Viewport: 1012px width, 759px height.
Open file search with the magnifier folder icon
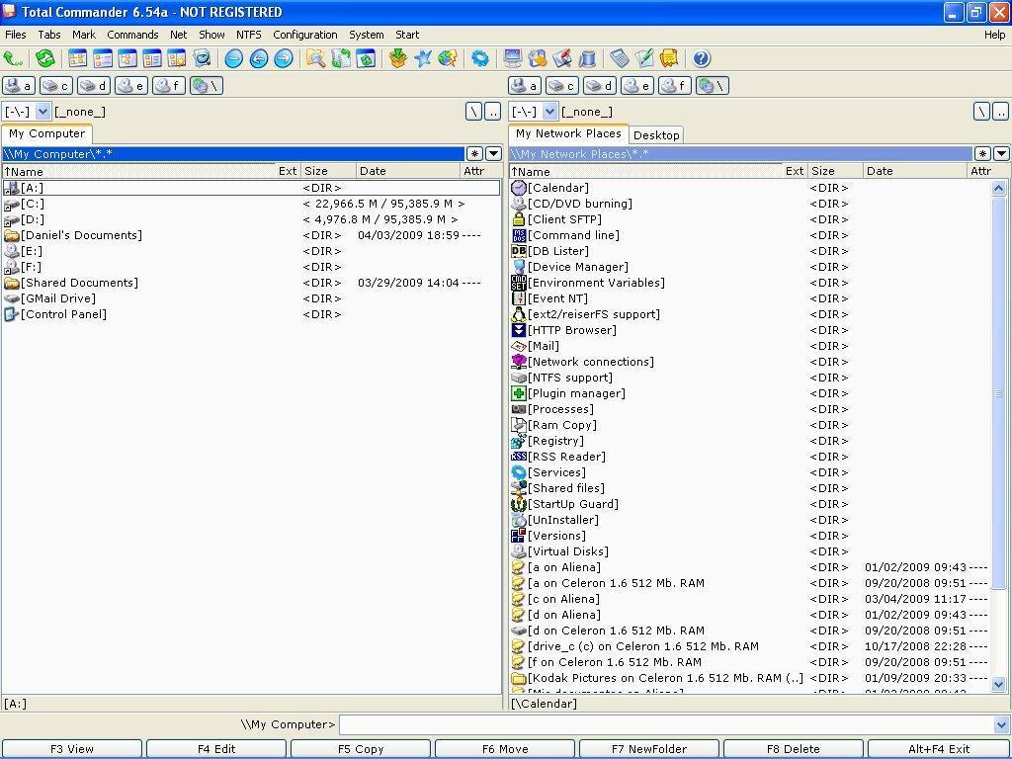315,59
